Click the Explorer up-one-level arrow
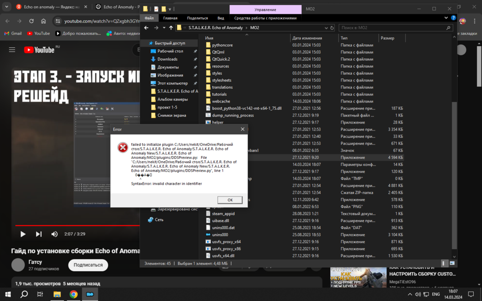The image size is (482, 301). pyautogui.click(x=171, y=28)
